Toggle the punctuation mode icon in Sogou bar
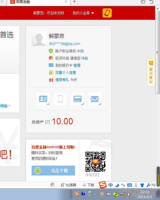This screenshot has width=160, height=200. coord(123,185)
